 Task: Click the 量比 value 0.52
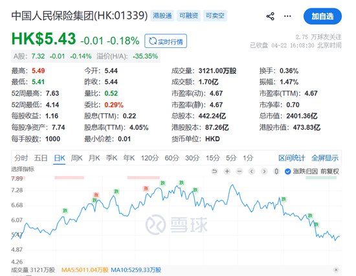tap(111, 93)
